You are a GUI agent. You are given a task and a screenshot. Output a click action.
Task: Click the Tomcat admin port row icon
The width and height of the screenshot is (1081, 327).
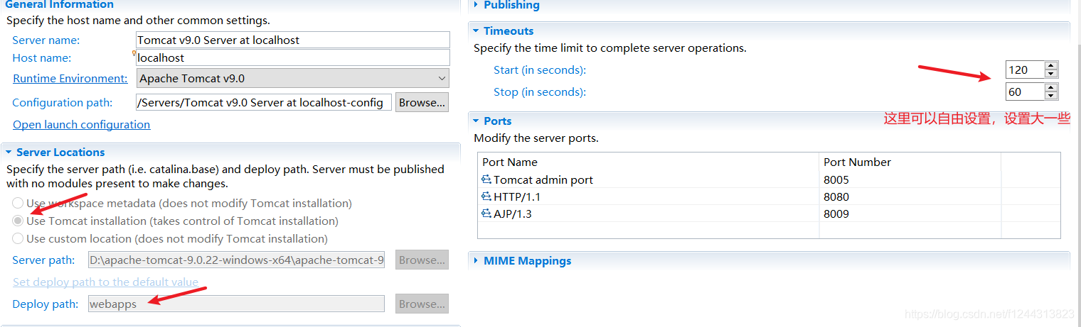tap(486, 179)
